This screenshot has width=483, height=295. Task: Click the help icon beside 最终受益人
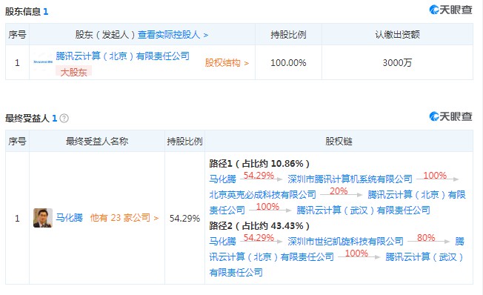64,118
